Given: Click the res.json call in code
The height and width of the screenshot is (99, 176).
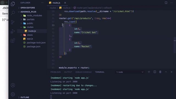Looking at the screenshot, I should (70, 22).
